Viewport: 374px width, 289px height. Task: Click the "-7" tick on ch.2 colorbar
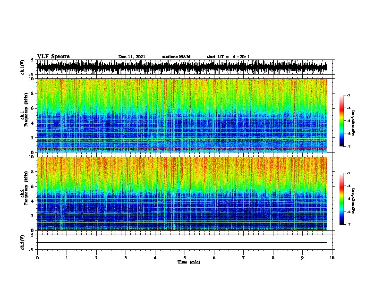click(x=348, y=224)
